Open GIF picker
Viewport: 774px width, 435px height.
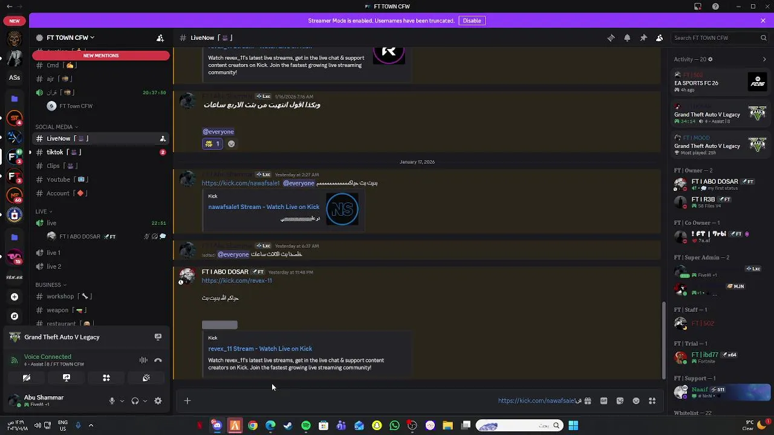click(603, 401)
